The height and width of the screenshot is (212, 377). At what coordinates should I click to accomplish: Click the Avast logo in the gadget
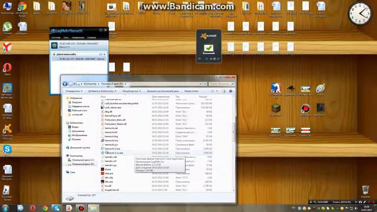coord(208,36)
